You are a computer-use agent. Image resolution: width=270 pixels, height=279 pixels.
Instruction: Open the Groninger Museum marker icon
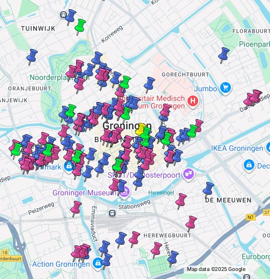tap(124, 193)
